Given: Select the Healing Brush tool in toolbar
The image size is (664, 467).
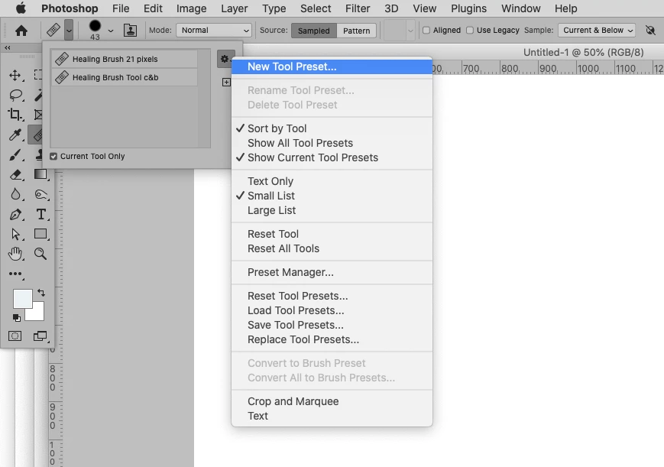Looking at the screenshot, I should coord(38,135).
